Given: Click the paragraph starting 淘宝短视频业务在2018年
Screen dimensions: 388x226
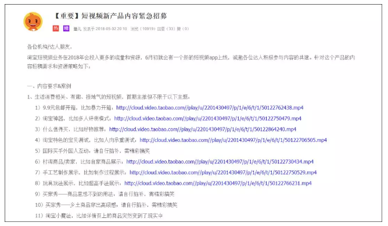Looking at the screenshot, I should (x=191, y=62).
